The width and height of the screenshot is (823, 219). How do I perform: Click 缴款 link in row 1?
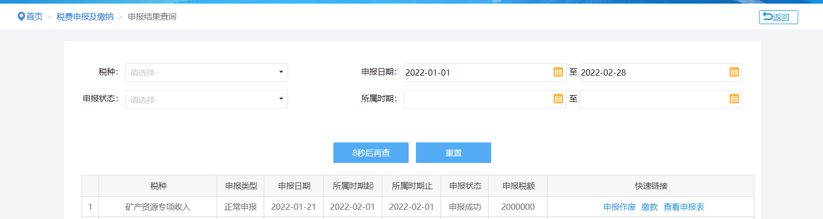pos(650,207)
